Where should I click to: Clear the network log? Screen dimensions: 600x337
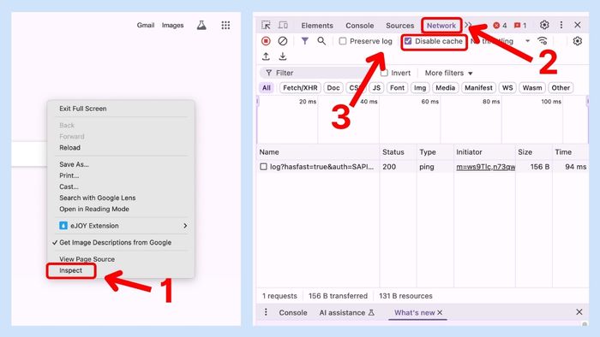point(283,41)
